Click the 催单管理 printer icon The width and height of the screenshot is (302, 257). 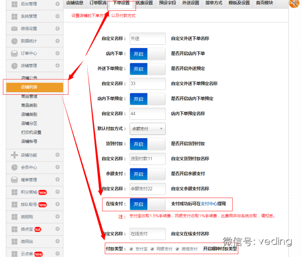(15, 180)
